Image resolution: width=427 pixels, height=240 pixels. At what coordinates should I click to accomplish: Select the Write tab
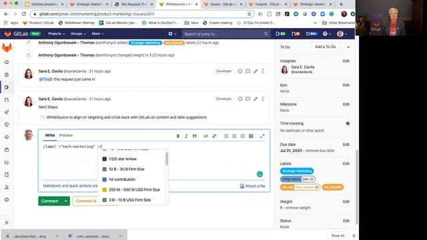(50, 135)
